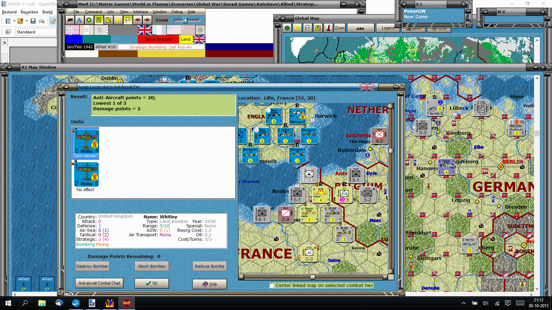Click the He 112 air unit near Stuttgart

click(x=470, y=245)
